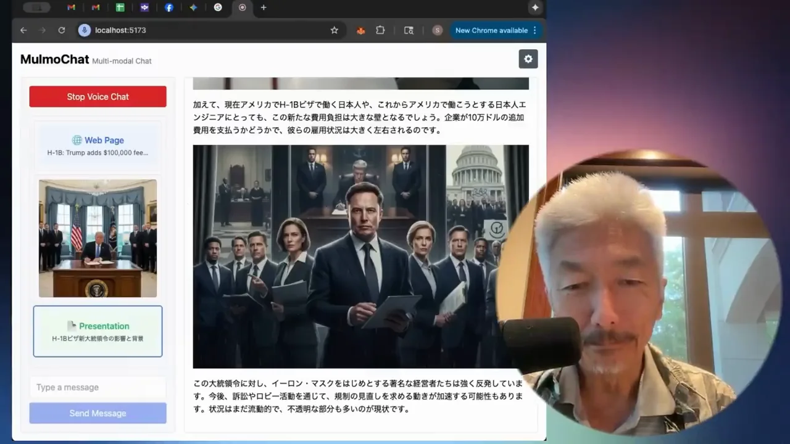The image size is (790, 444).
Task: Click the Send Message button
Action: [98, 413]
